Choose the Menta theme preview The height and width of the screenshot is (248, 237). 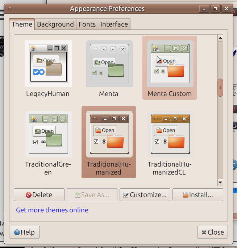tap(109, 64)
